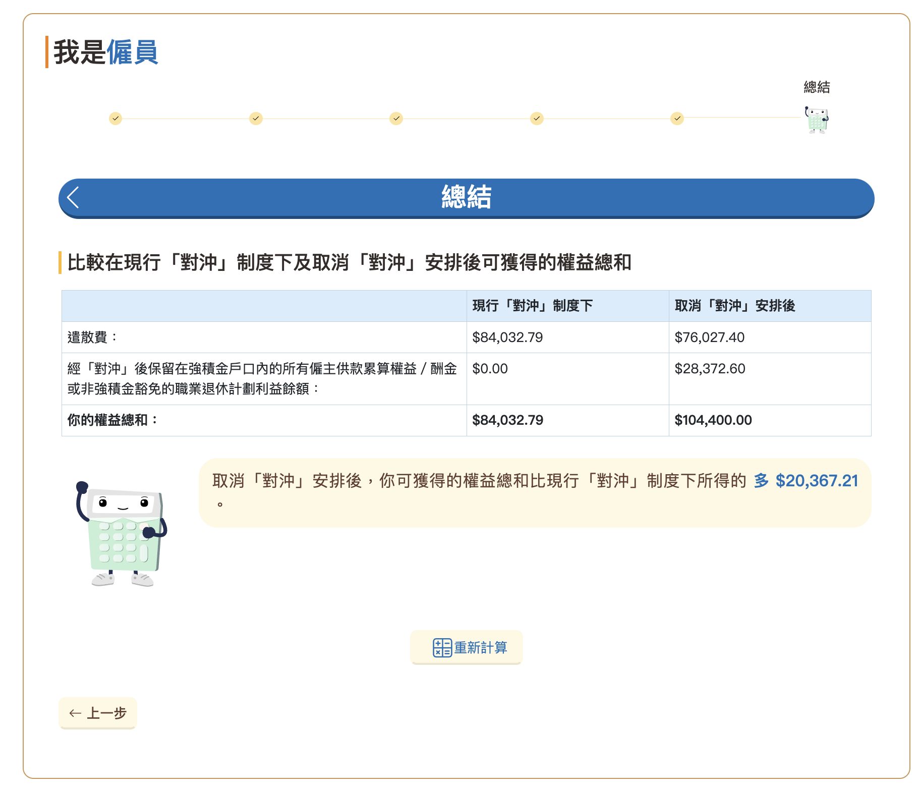Select the $76,027.40 severance payment cell
This screenshot has height=790, width=920.
709,337
